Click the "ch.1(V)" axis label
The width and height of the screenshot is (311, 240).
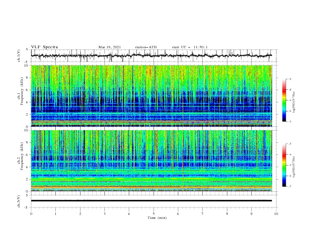19,56
